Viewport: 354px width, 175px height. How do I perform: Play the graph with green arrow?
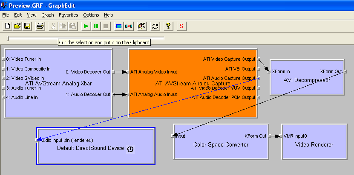point(86,26)
